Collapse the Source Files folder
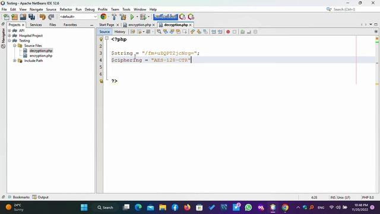Viewport: 380px width, 214px height. (14, 46)
